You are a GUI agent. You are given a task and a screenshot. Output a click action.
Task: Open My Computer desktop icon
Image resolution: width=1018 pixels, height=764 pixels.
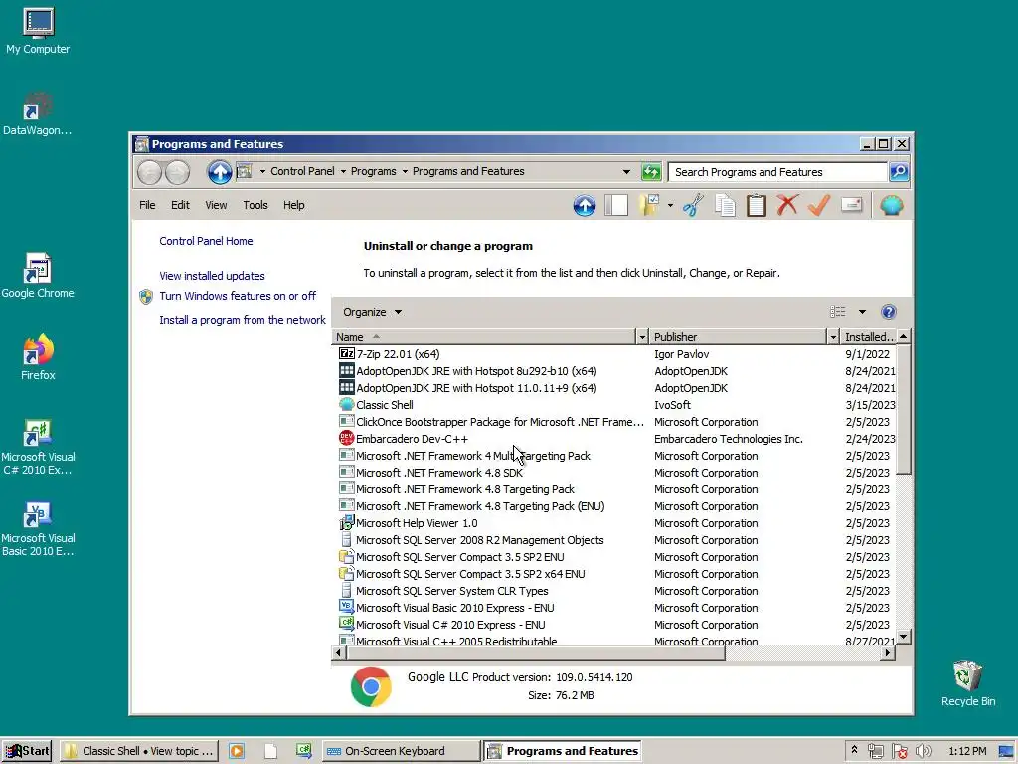pos(38,31)
